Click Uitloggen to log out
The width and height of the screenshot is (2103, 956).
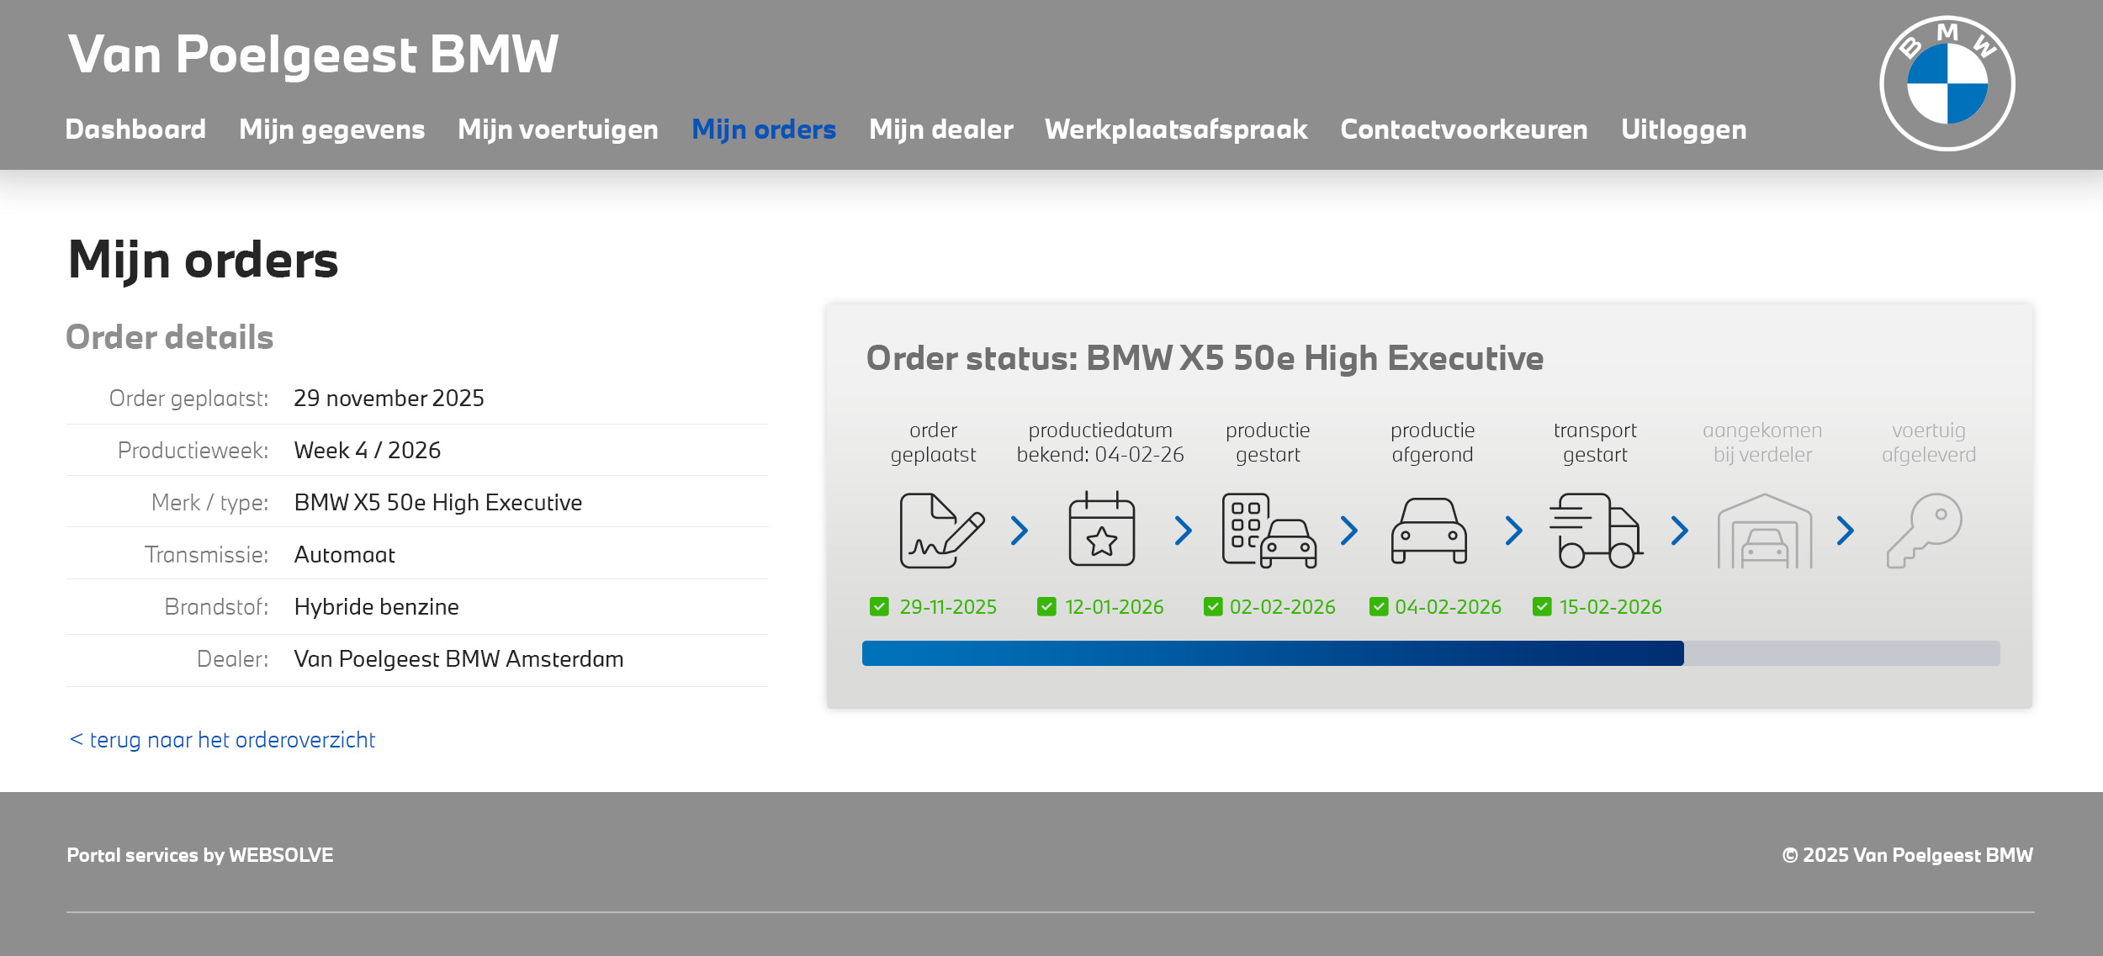(x=1683, y=129)
